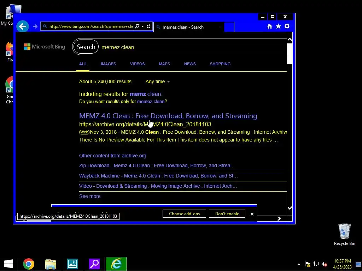Screen dimensions: 362x271
Task: Click the browser back arrow button
Action: [23, 26]
